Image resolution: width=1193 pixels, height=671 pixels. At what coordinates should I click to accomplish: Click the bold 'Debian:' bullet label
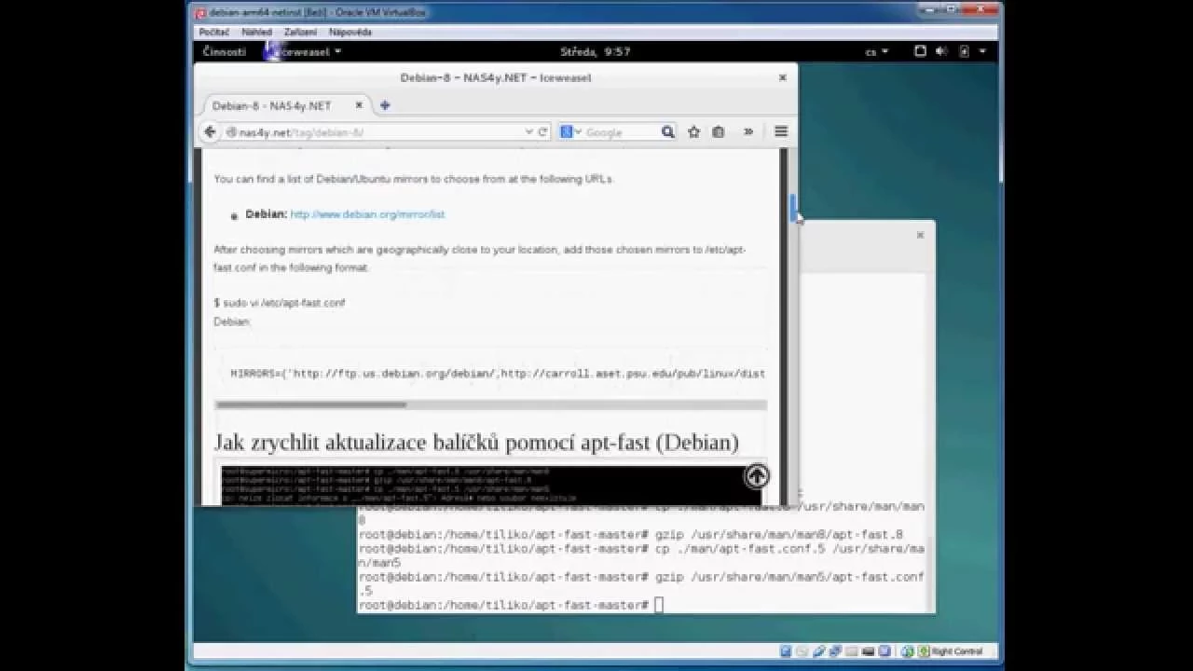point(267,214)
